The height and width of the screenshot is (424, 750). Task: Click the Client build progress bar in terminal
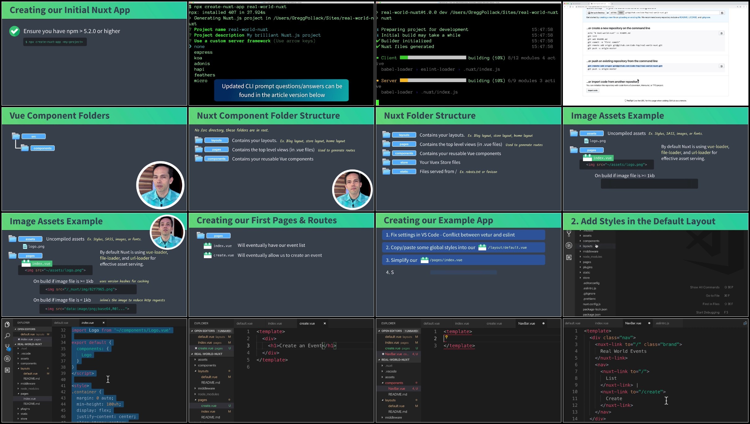coord(433,58)
